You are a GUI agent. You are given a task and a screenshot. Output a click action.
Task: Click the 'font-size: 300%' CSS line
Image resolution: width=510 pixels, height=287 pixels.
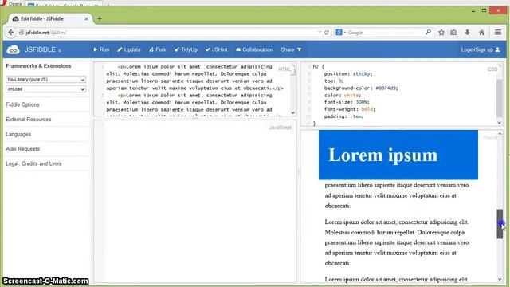click(347, 102)
